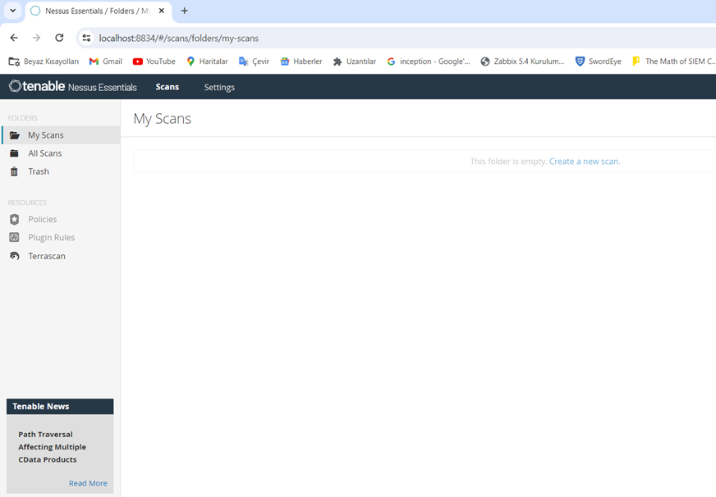Open the Gmail bookmark

point(105,62)
